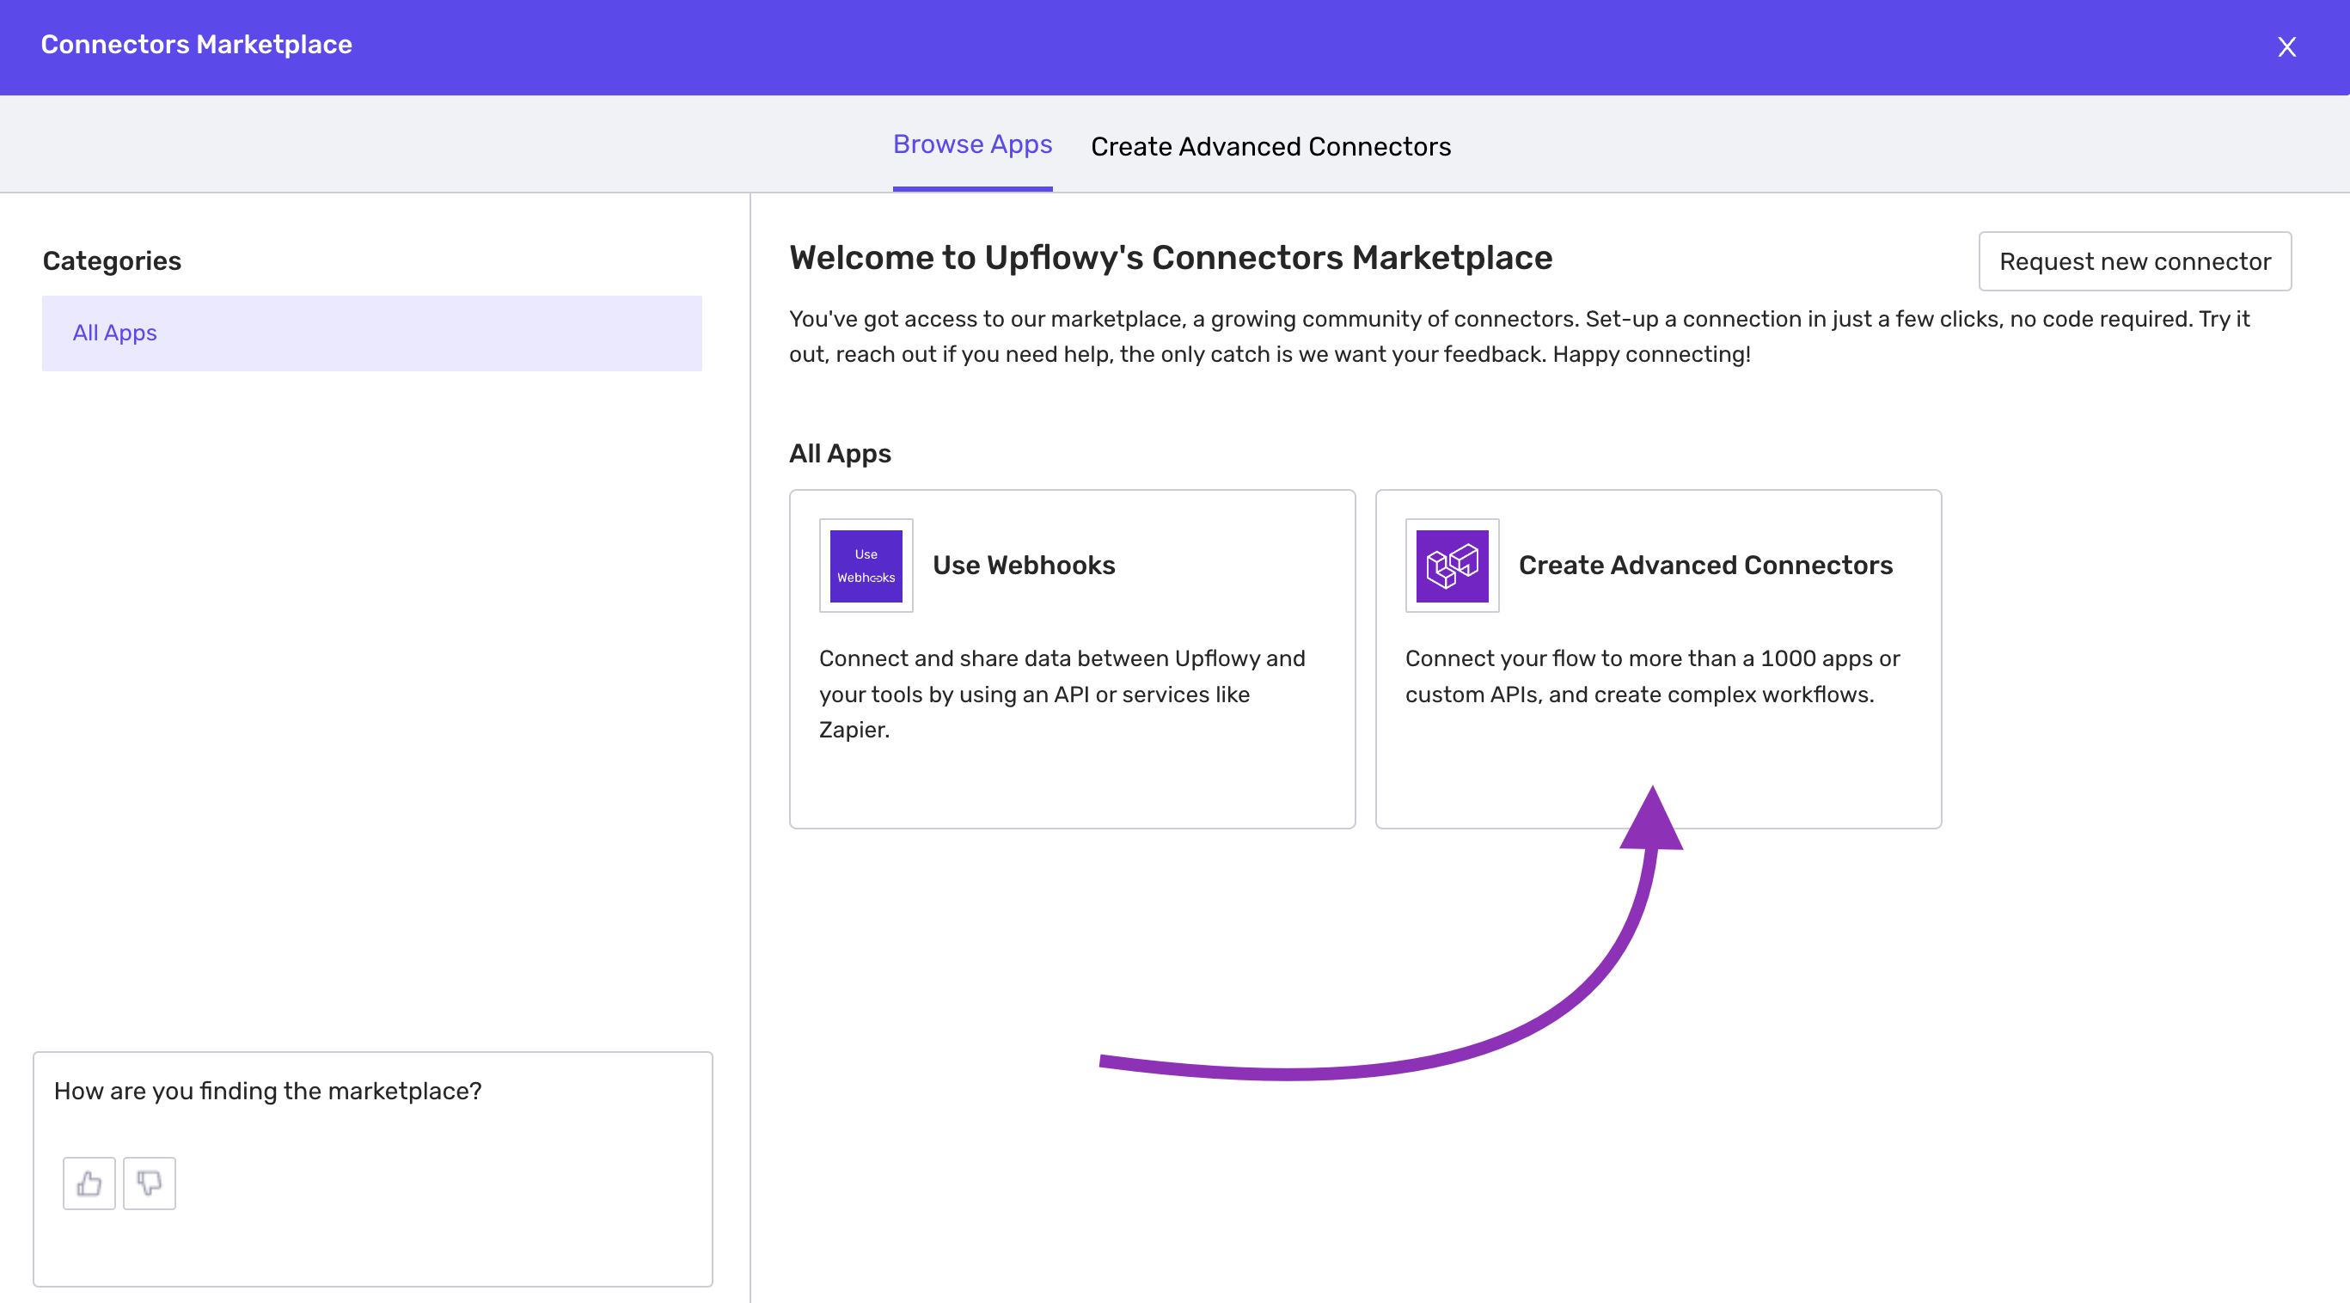Click the Connectors Marketplace title
The width and height of the screenshot is (2350, 1303).
[196, 45]
